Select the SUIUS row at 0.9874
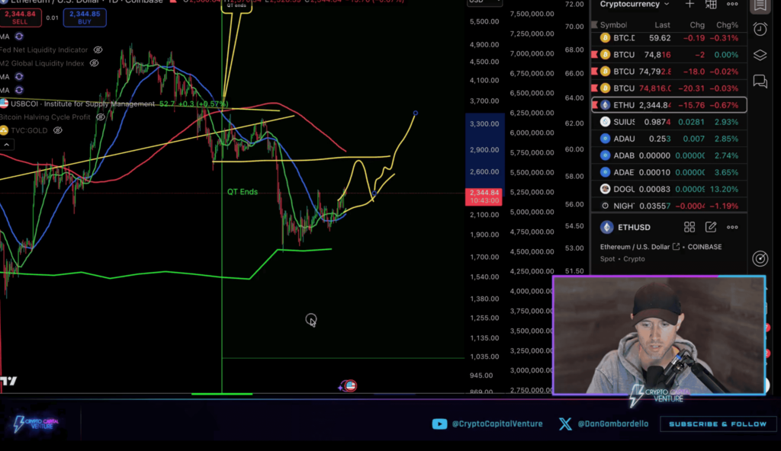 pyautogui.click(x=669, y=122)
